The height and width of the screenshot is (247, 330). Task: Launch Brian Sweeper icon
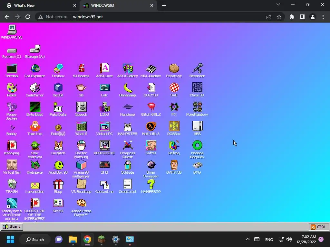(151, 169)
